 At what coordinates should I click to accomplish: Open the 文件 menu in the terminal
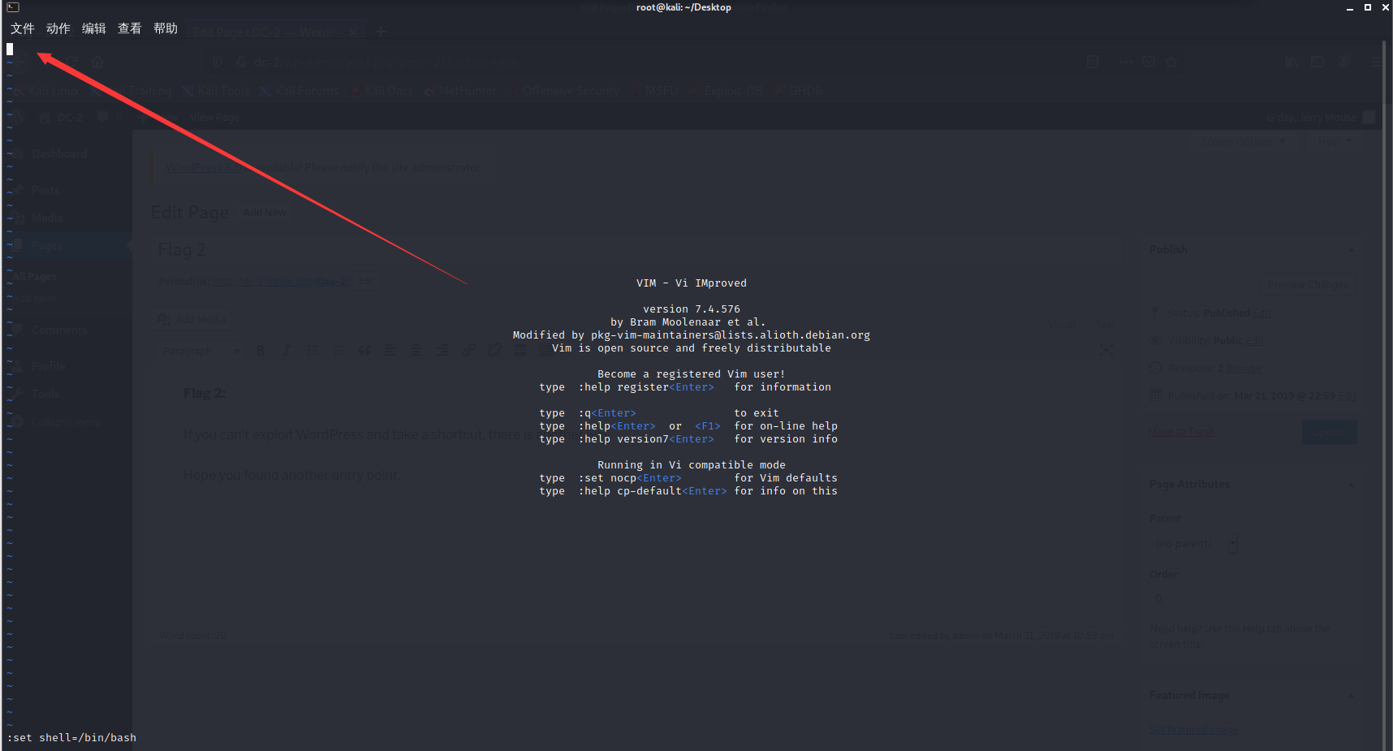[23, 28]
